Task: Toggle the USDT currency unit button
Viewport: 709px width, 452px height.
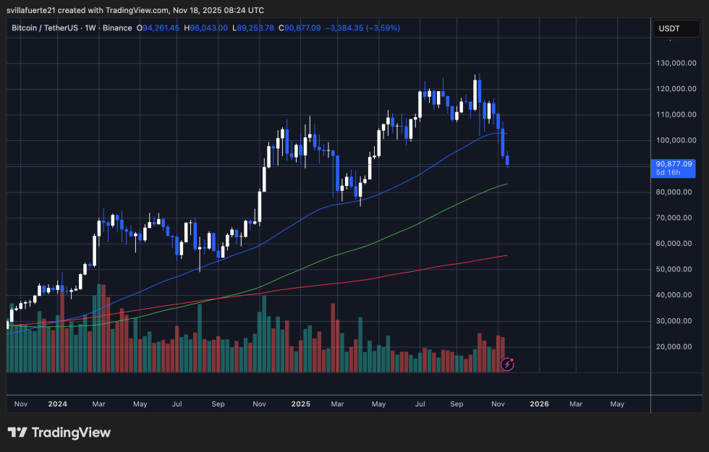Action: [676, 28]
